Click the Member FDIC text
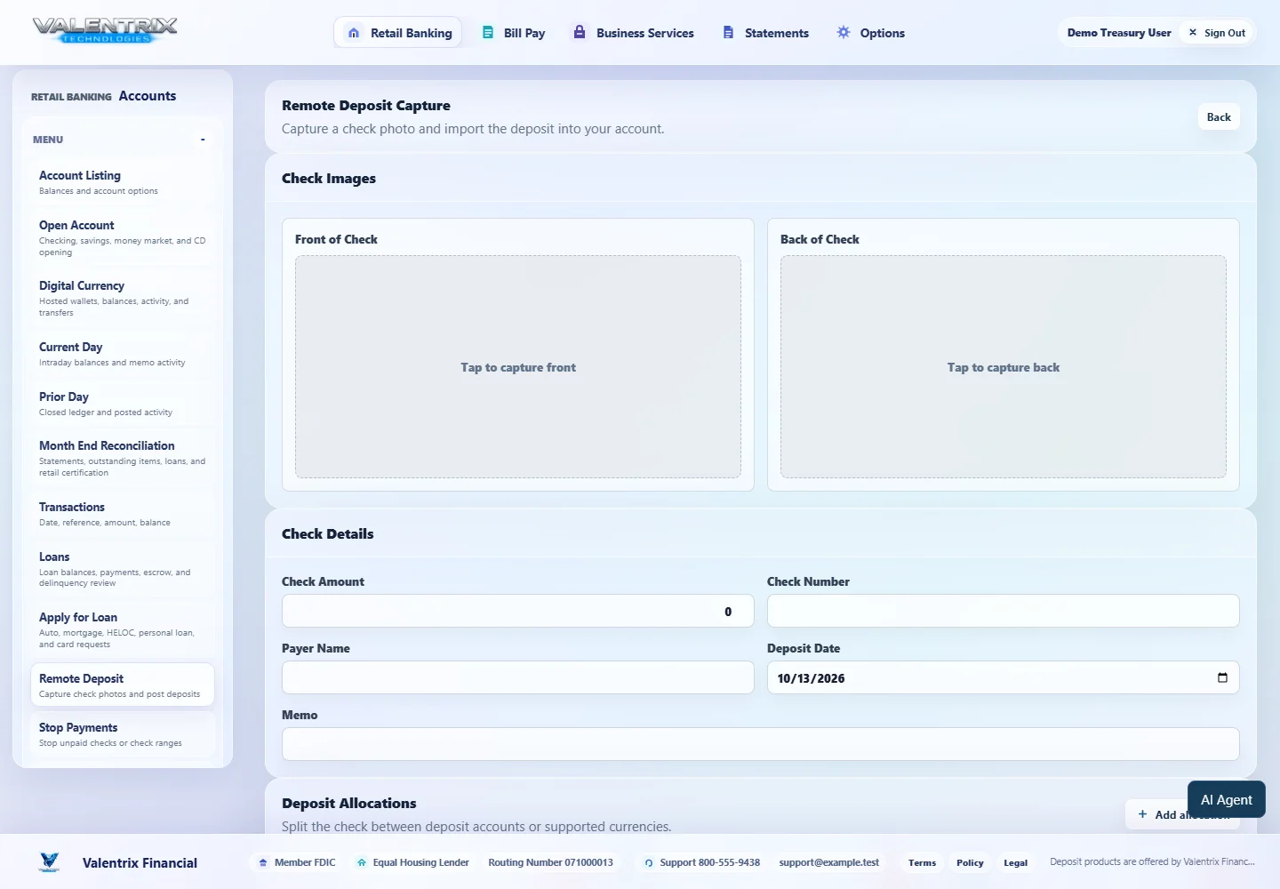Image resolution: width=1280 pixels, height=889 pixels. [x=305, y=862]
